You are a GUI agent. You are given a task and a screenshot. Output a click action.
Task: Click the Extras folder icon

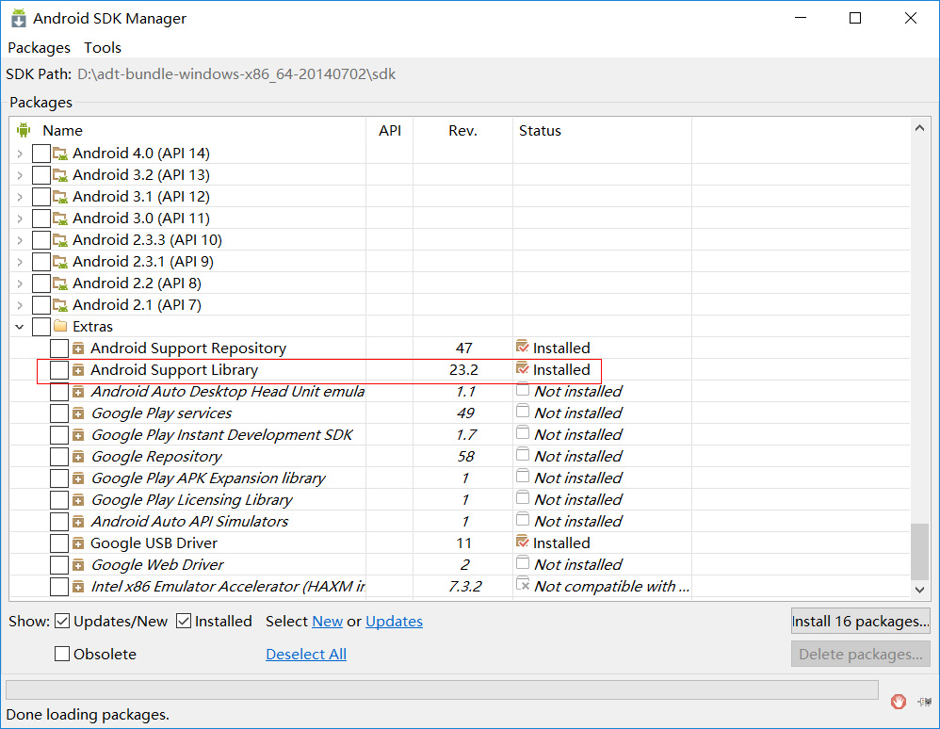[x=60, y=326]
